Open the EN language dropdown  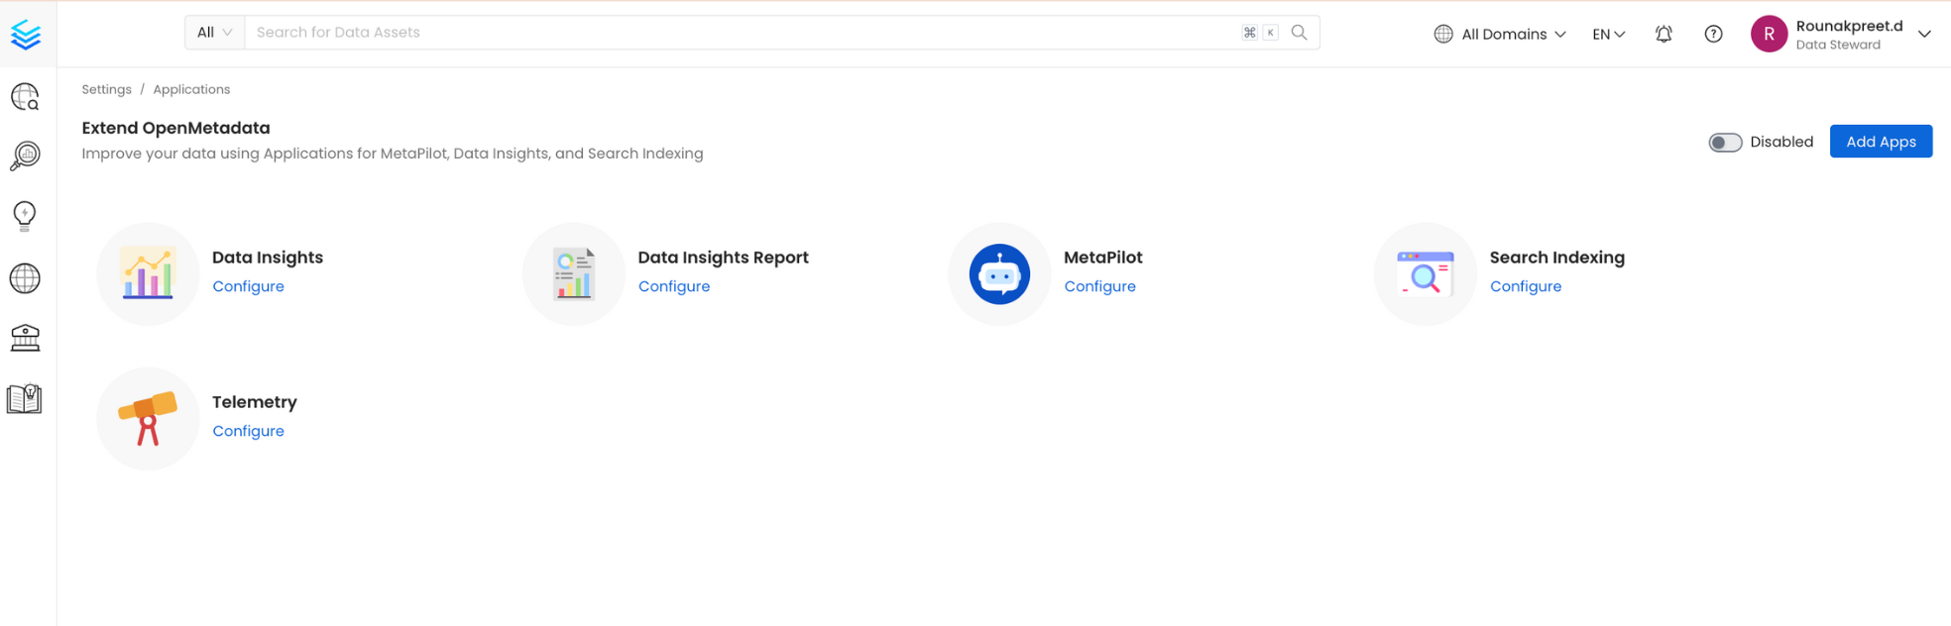(x=1609, y=34)
